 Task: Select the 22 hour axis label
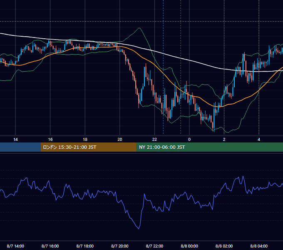pyautogui.click(x=154, y=140)
